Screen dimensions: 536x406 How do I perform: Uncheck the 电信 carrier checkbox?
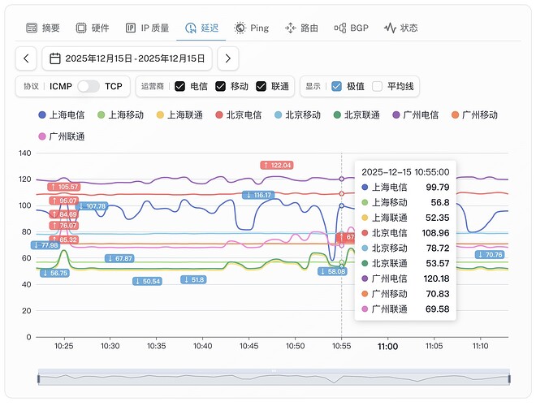point(179,86)
